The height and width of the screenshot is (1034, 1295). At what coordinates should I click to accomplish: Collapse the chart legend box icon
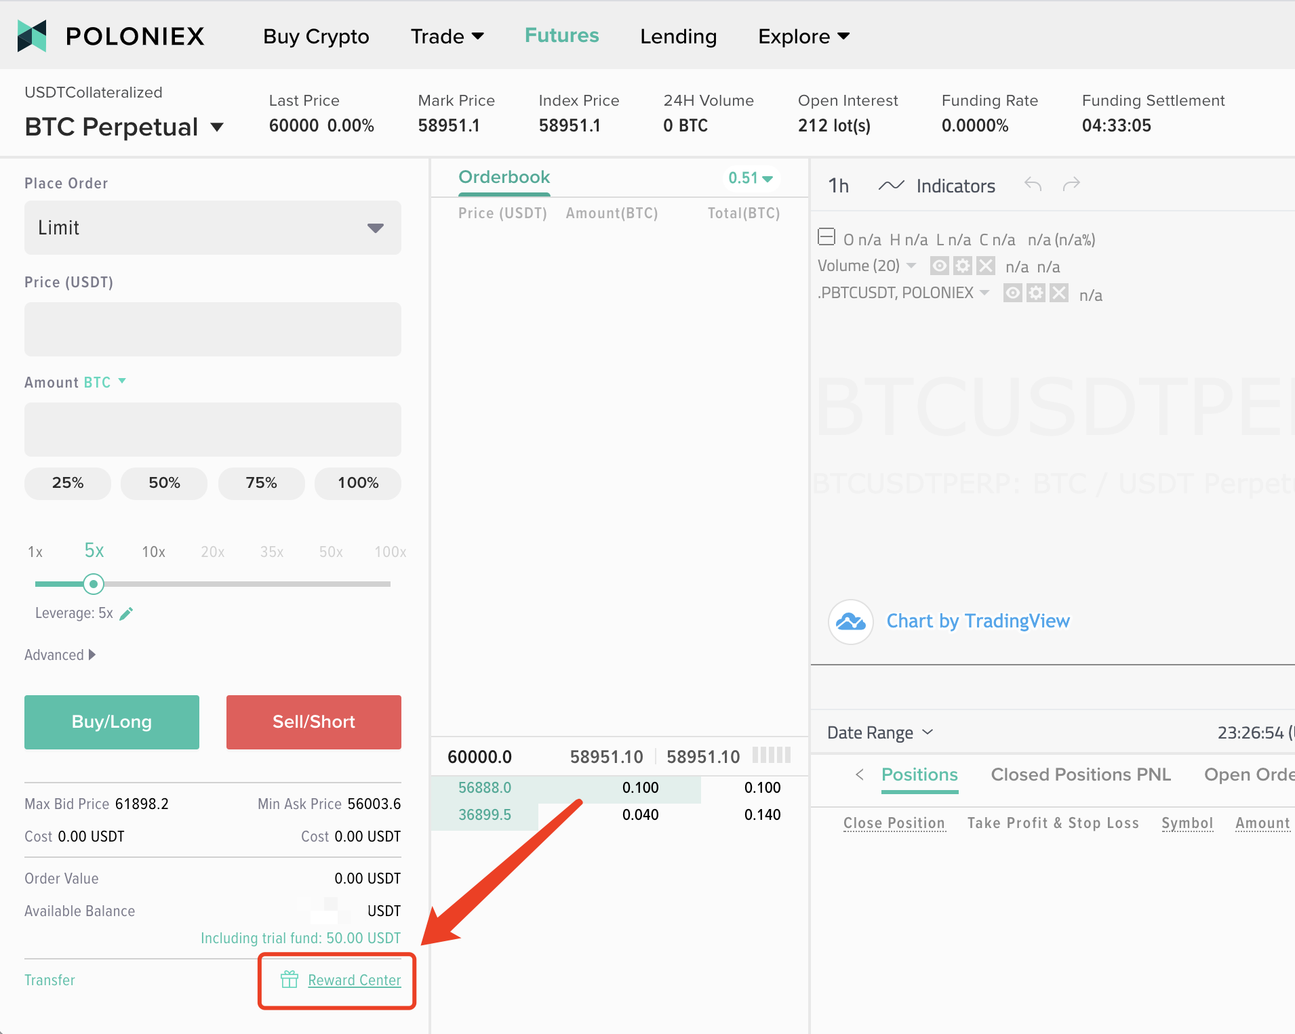[826, 237]
